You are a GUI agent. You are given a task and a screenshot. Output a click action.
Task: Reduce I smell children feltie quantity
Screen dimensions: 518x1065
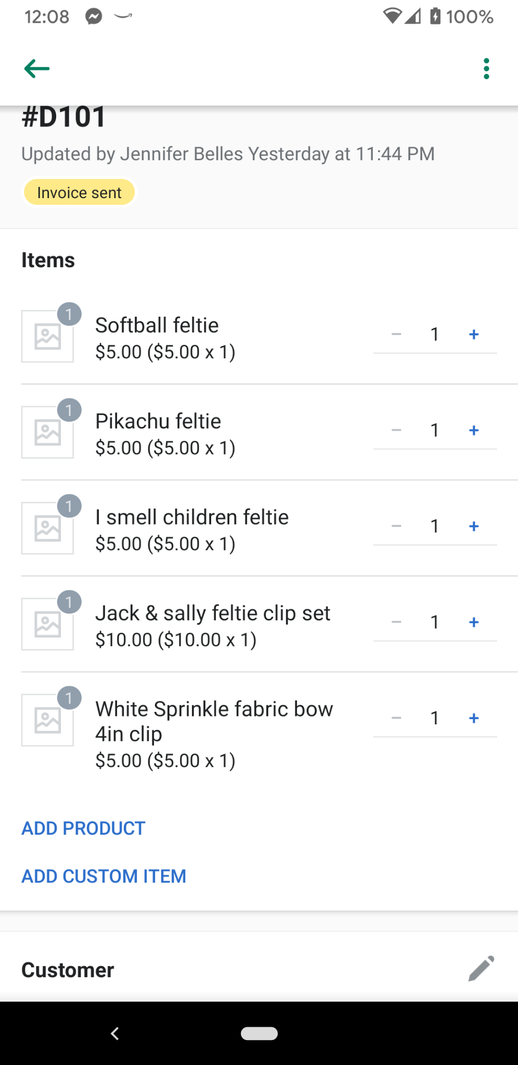point(396,526)
